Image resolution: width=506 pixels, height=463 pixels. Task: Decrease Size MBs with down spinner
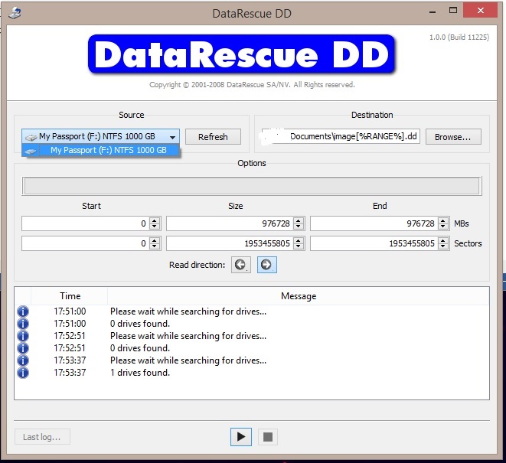coord(299,227)
